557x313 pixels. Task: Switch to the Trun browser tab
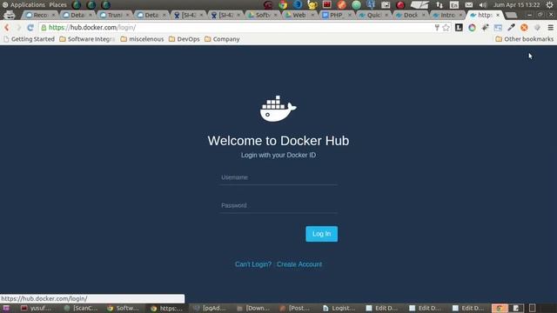[114, 16]
